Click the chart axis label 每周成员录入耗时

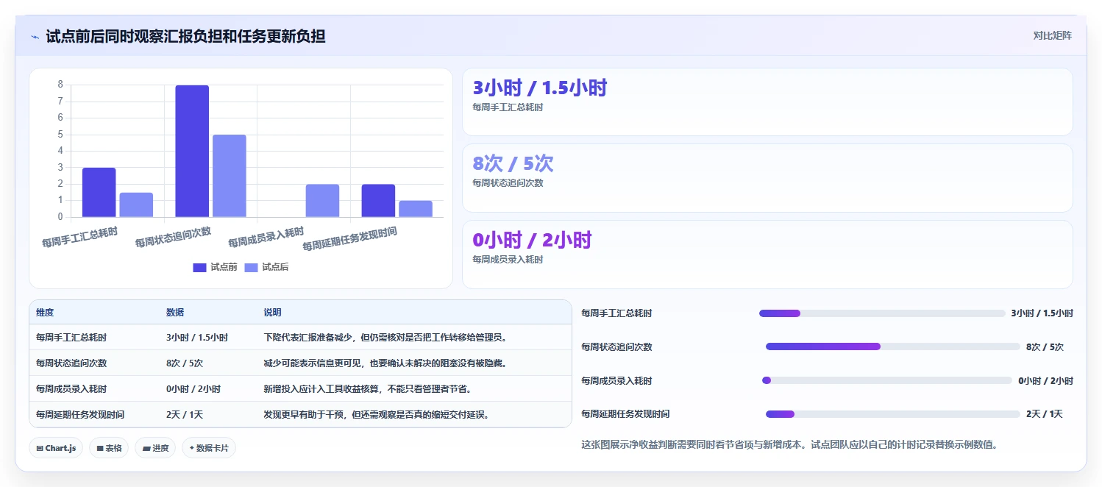tap(267, 238)
